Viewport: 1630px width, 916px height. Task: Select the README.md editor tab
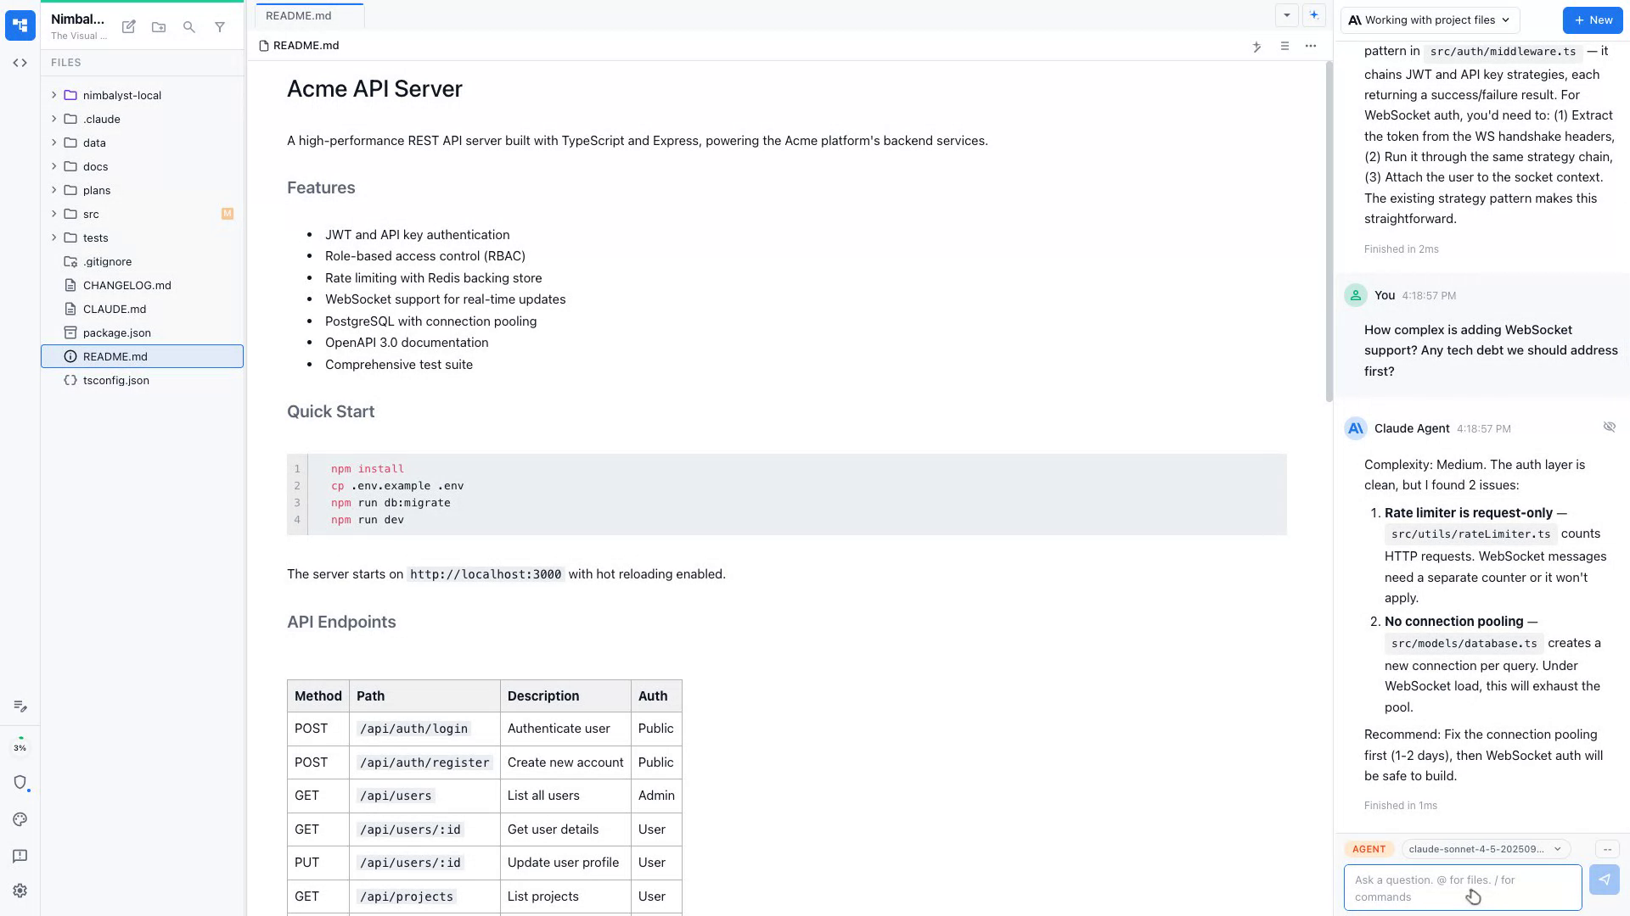tap(299, 15)
